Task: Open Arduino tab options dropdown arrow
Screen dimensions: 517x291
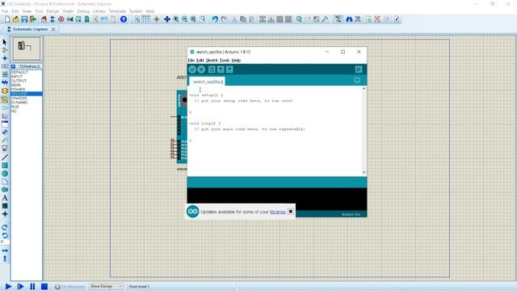Action: (357, 81)
